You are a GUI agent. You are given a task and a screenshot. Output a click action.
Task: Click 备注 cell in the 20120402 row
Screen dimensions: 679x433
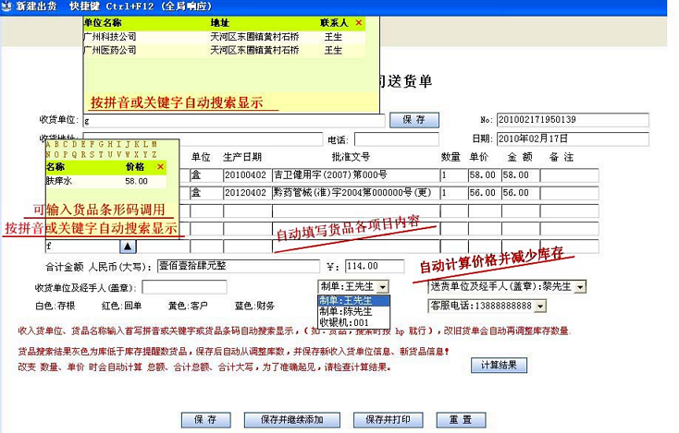point(570,193)
